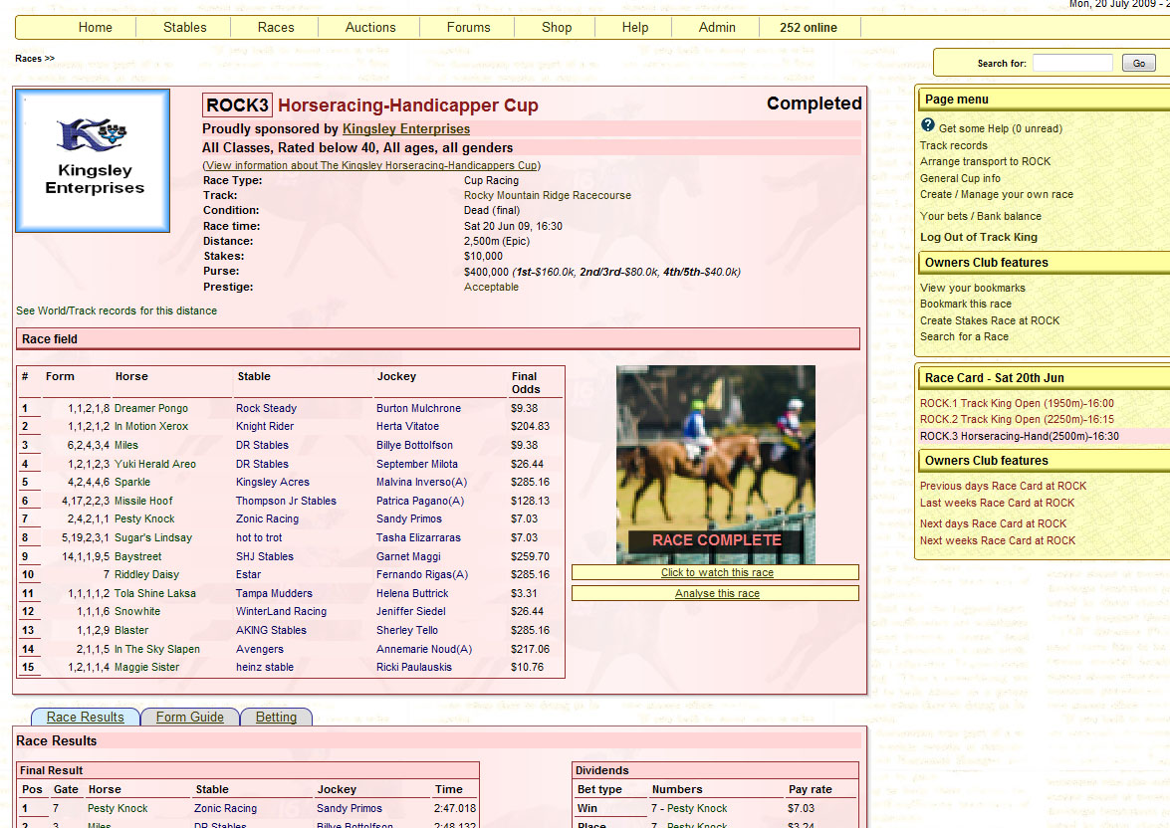View World/Track records for this distance
Viewport: 1170px width, 828px height.
(117, 310)
